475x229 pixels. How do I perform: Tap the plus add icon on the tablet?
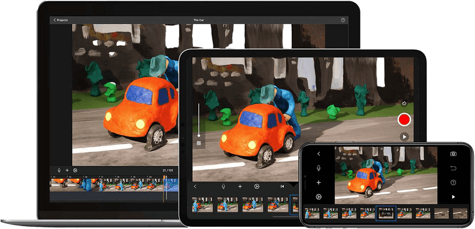tap(240, 187)
